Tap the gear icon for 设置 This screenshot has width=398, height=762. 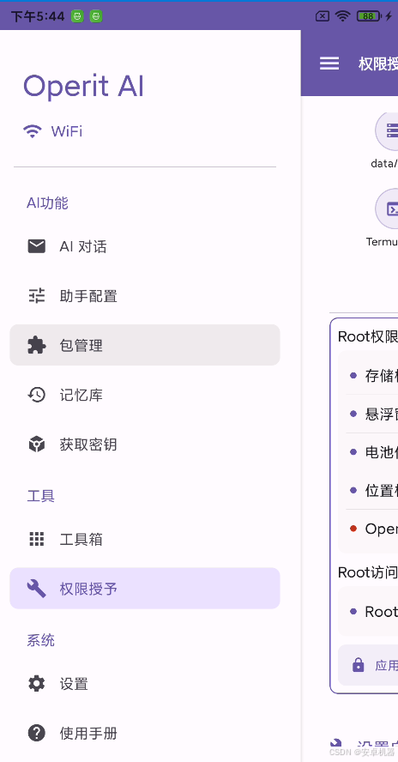pos(36,684)
